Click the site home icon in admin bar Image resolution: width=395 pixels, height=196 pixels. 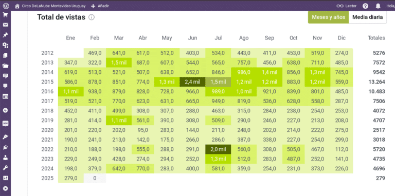(17, 6)
